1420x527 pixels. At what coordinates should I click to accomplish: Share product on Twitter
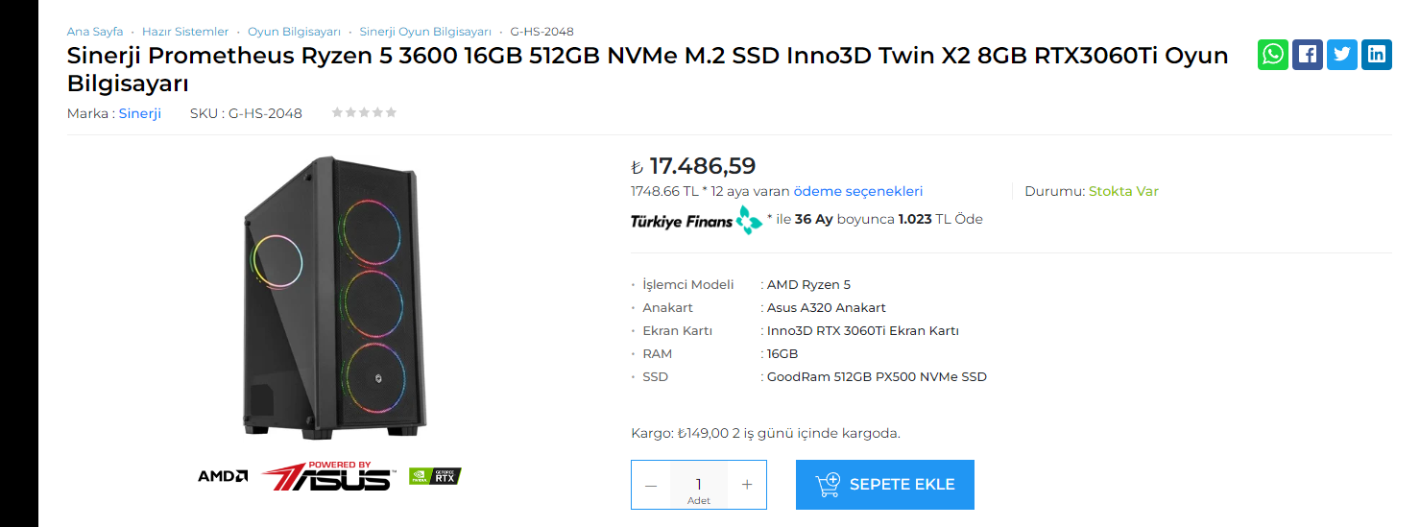[1342, 55]
